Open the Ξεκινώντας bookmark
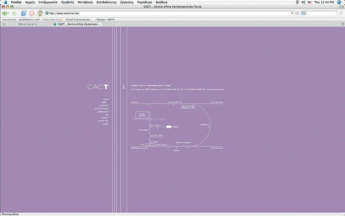Viewport: 345px width, 216px height. [x=9, y=19]
